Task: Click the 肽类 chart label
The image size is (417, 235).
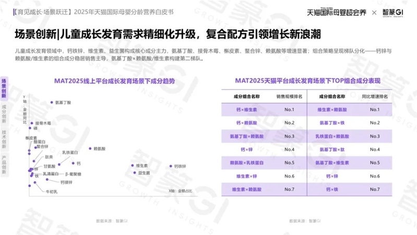Action: 49,157
